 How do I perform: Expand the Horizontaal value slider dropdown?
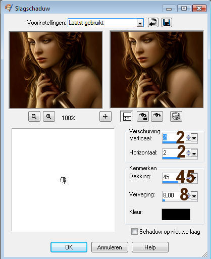point(194,153)
